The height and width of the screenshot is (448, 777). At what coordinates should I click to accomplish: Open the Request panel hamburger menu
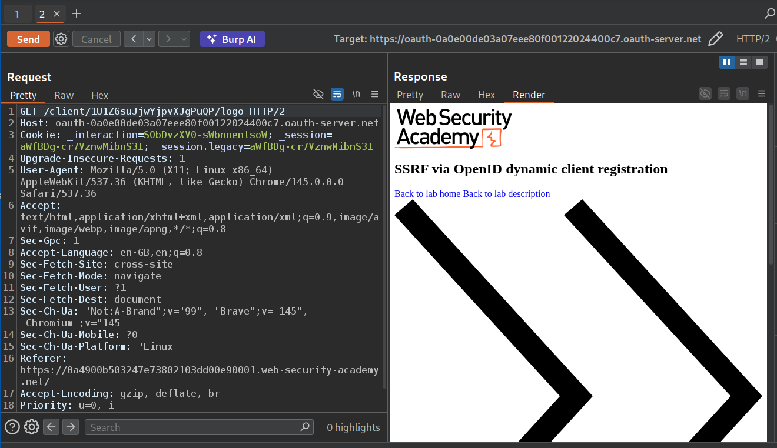click(x=375, y=94)
